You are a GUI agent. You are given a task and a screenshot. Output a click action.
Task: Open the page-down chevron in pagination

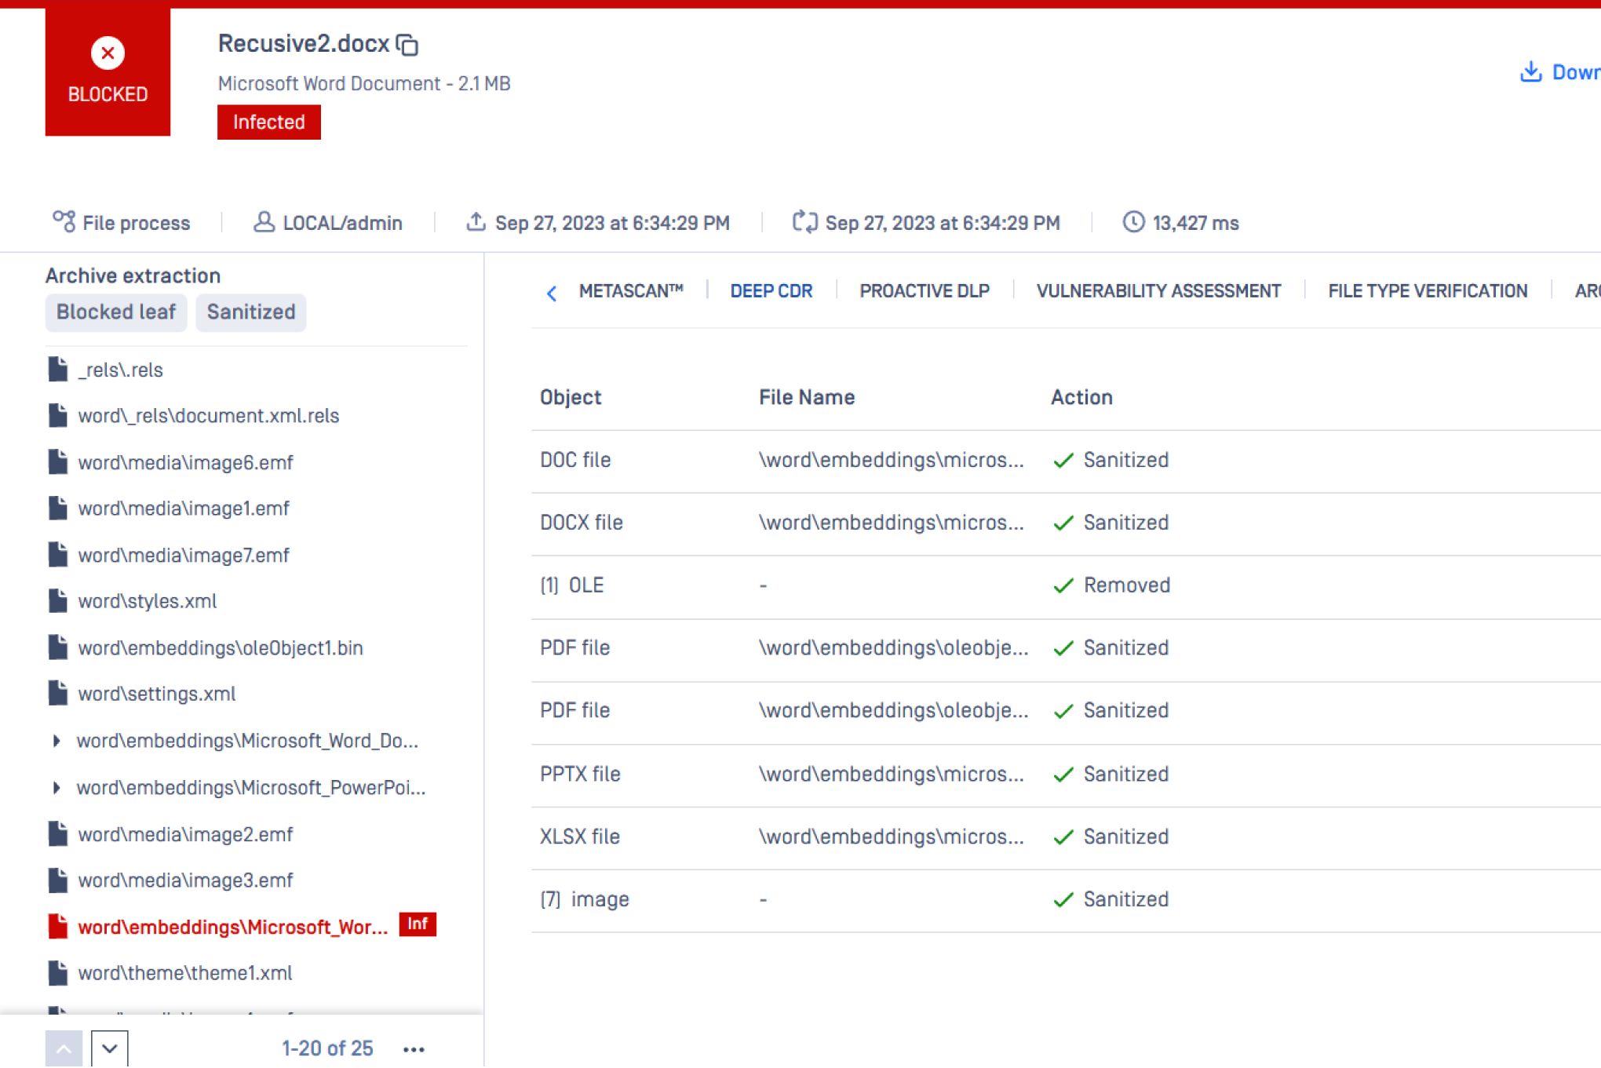click(110, 1048)
